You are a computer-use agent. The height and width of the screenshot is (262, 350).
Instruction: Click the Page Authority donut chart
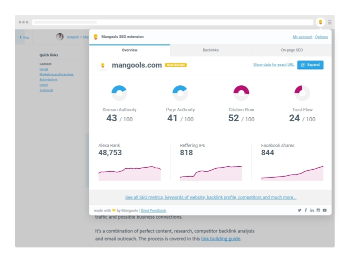180,93
